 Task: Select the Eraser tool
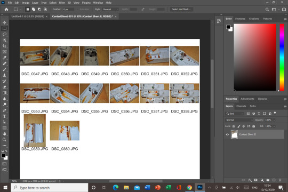click(x=4, y=87)
